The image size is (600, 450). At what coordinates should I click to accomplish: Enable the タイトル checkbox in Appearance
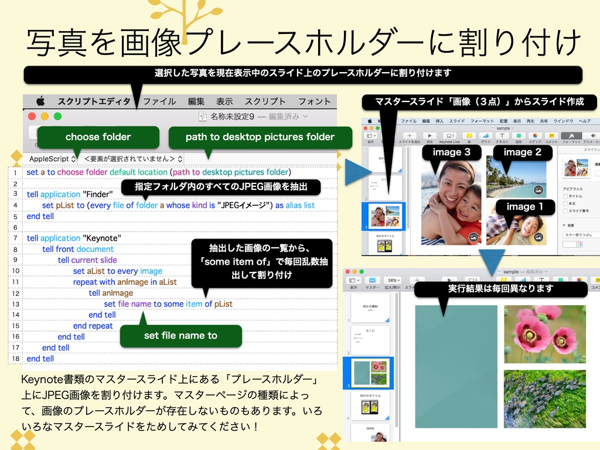565,196
